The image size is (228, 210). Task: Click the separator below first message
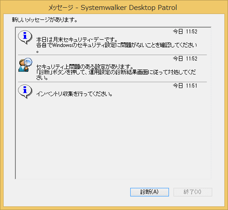[x=112, y=55]
